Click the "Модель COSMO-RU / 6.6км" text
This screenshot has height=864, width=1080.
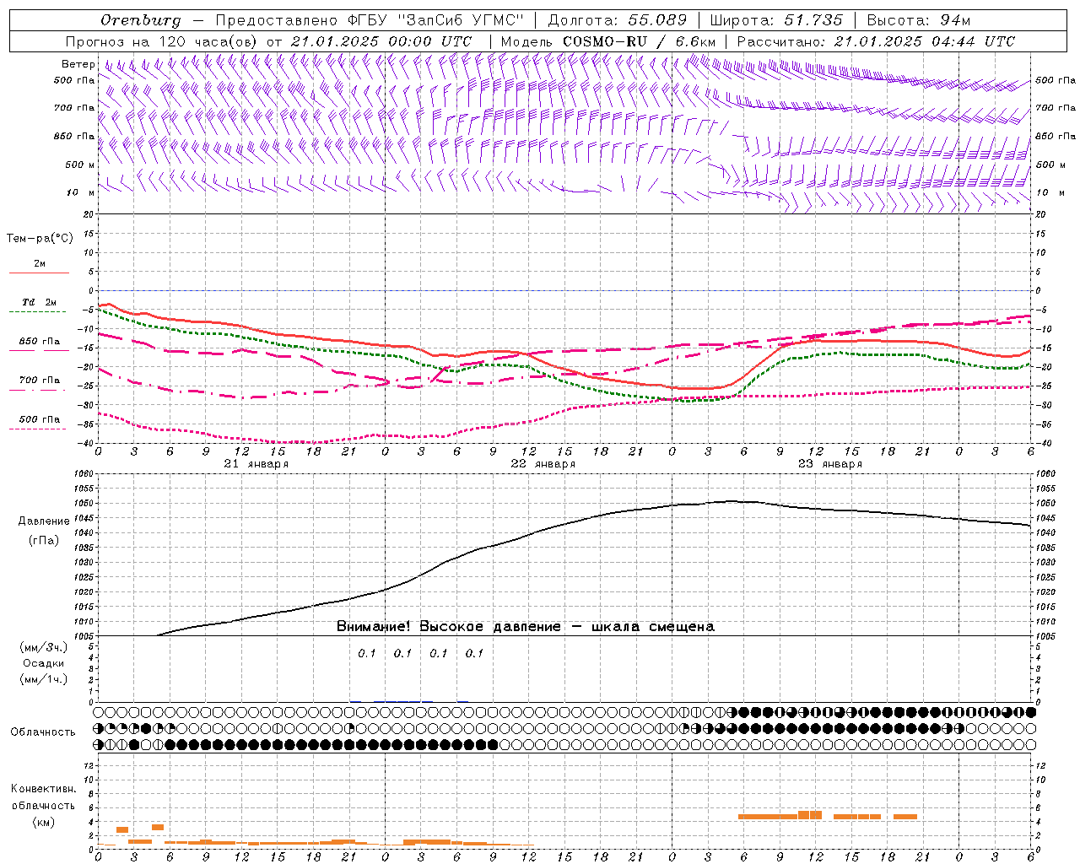click(608, 41)
